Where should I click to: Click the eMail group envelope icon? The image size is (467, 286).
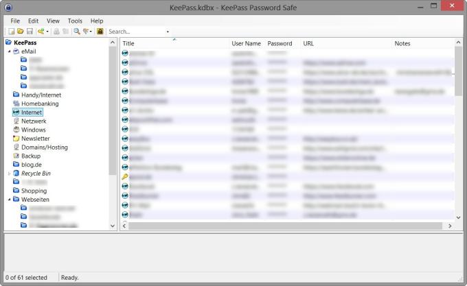[16, 51]
